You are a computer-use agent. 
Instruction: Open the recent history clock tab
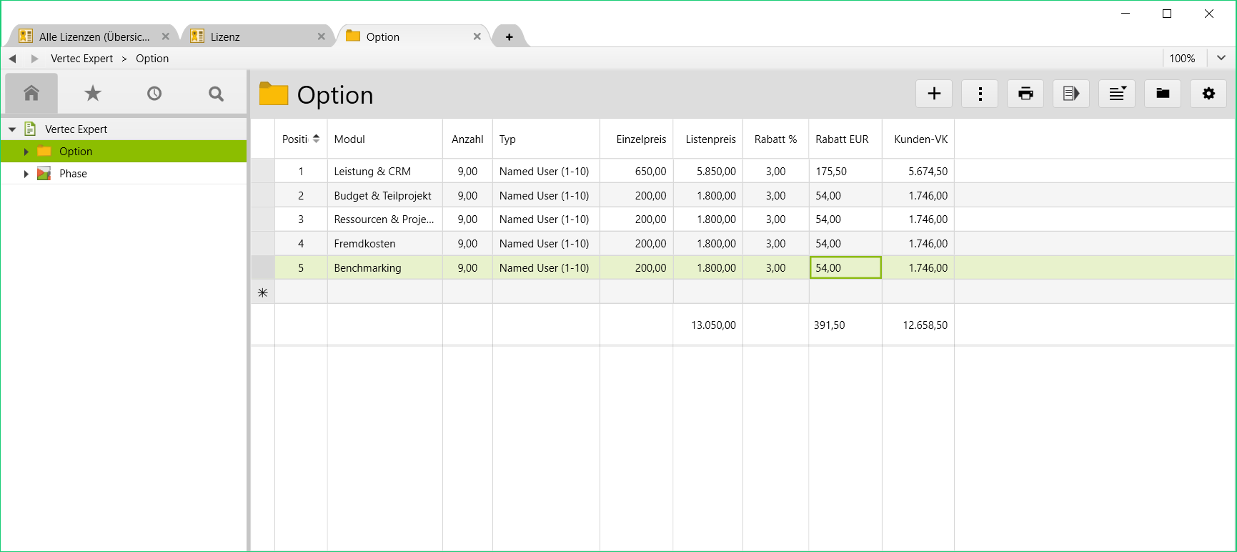(154, 93)
